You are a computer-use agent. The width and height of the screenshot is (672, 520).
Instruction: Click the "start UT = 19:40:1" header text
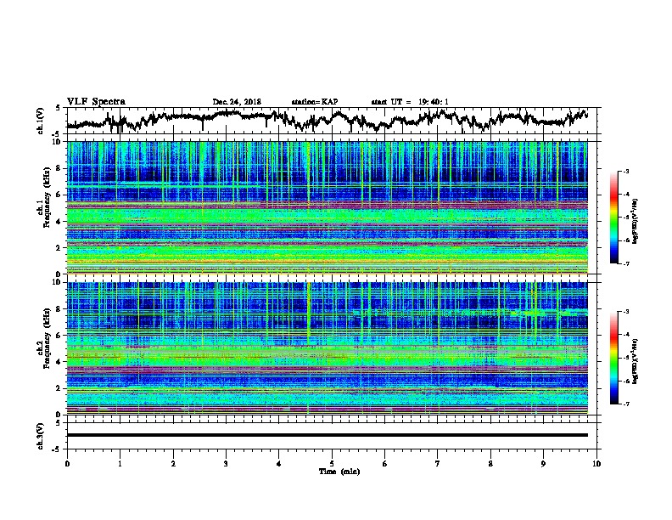point(410,102)
